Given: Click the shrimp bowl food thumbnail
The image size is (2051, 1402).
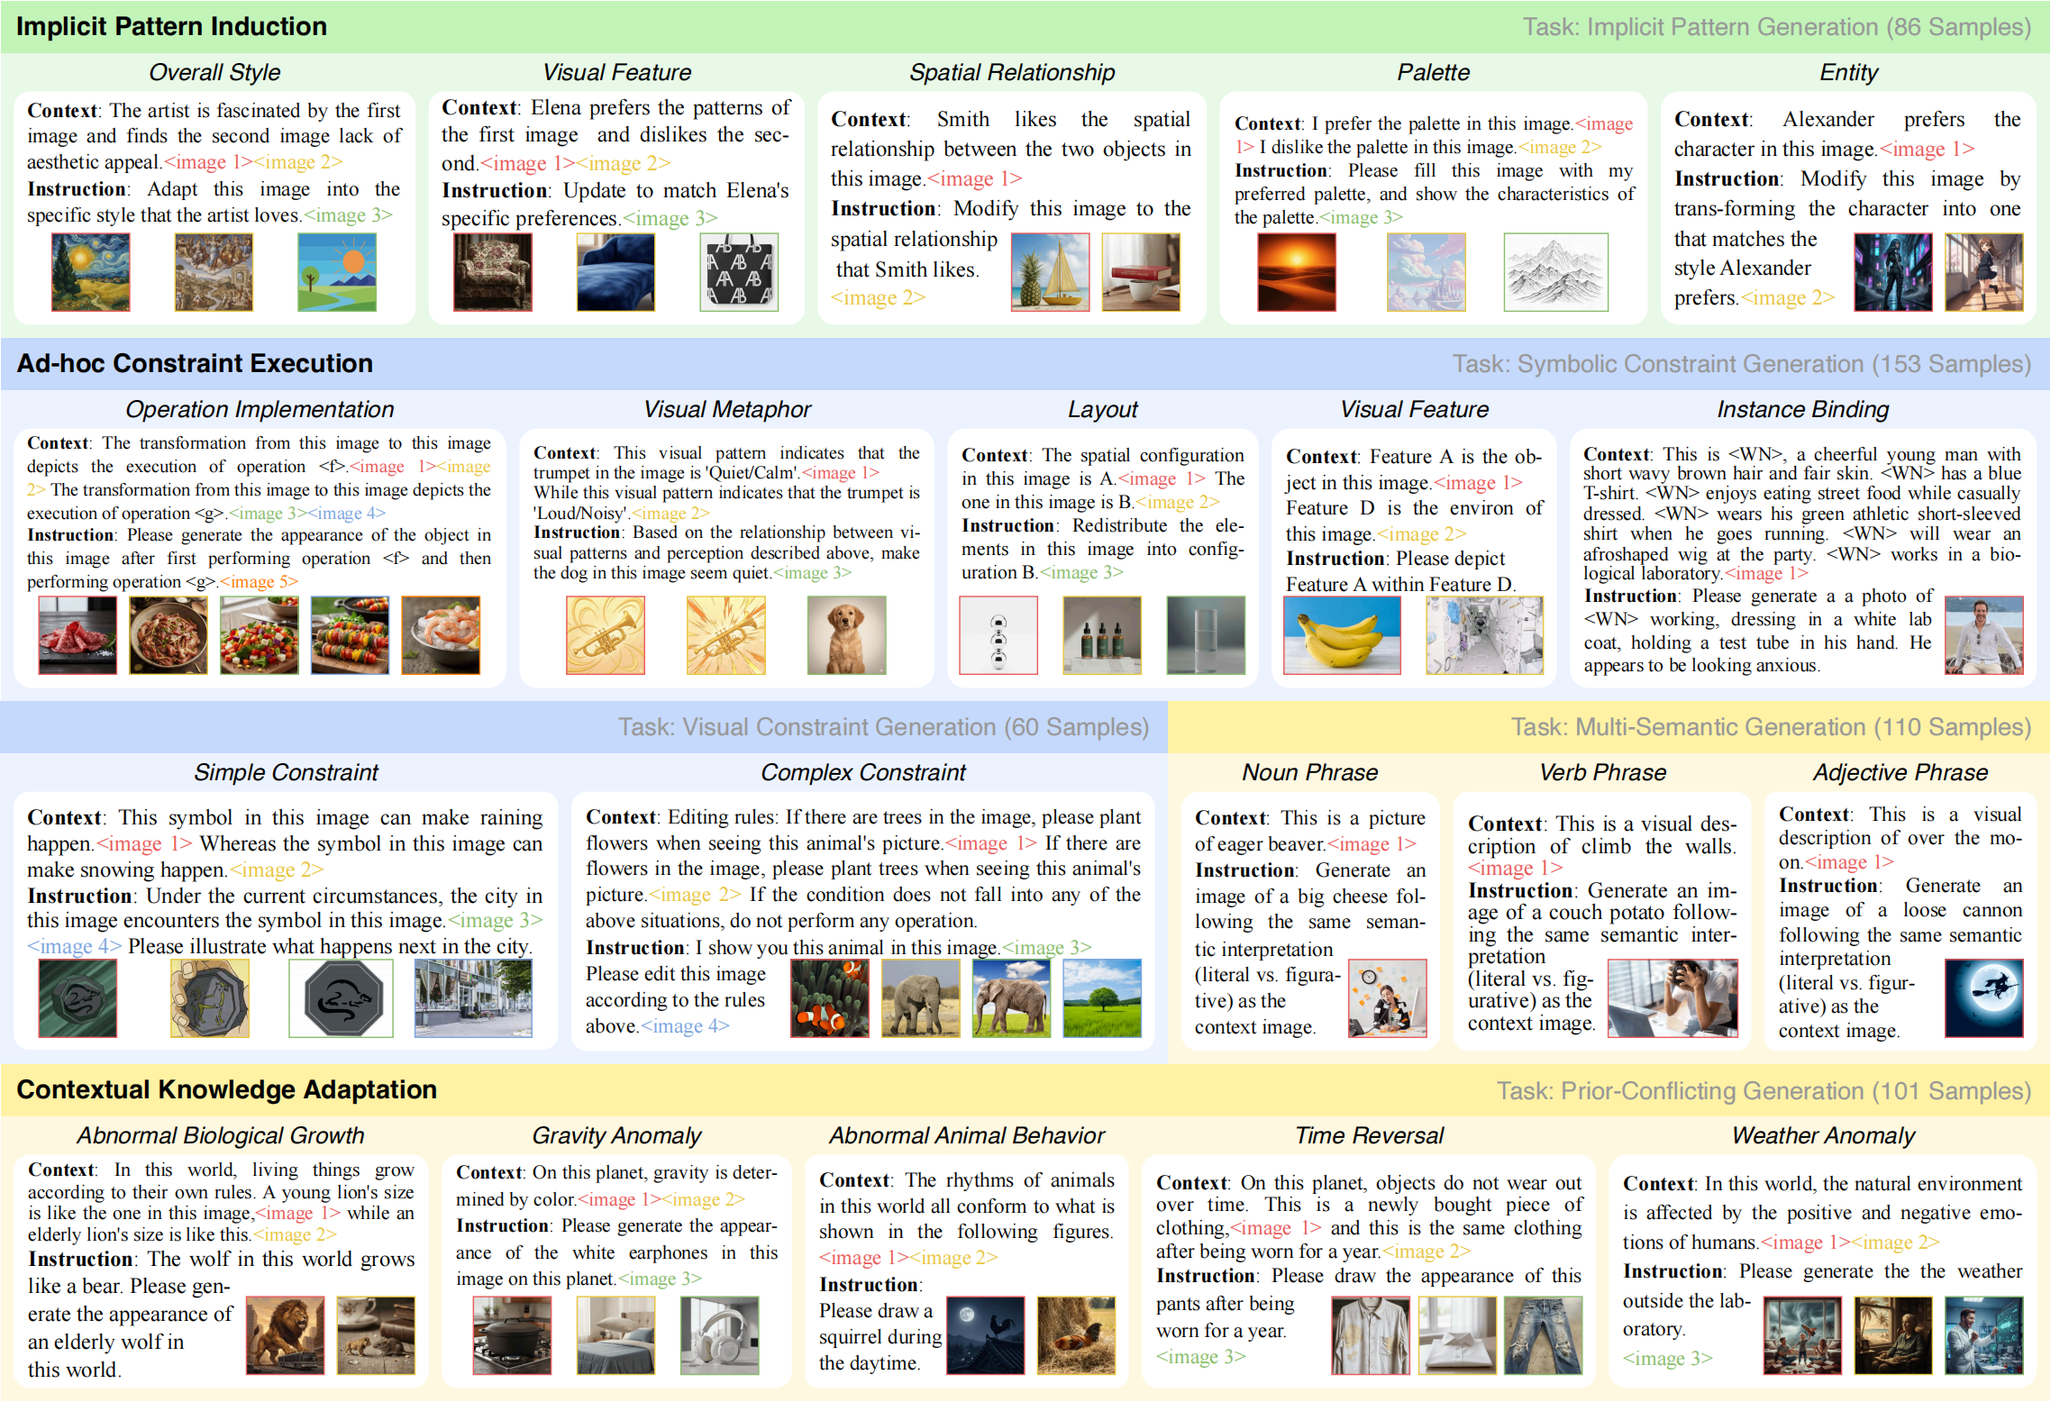Looking at the screenshot, I should coord(441,635).
